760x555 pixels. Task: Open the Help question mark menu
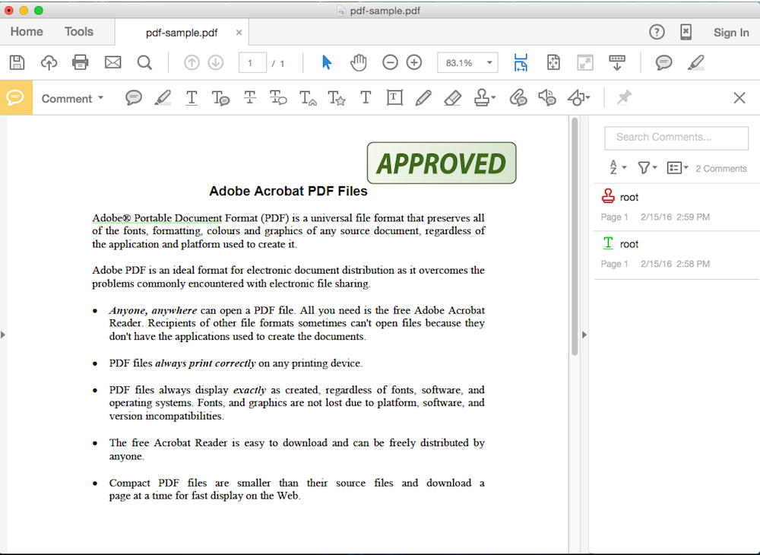click(657, 32)
